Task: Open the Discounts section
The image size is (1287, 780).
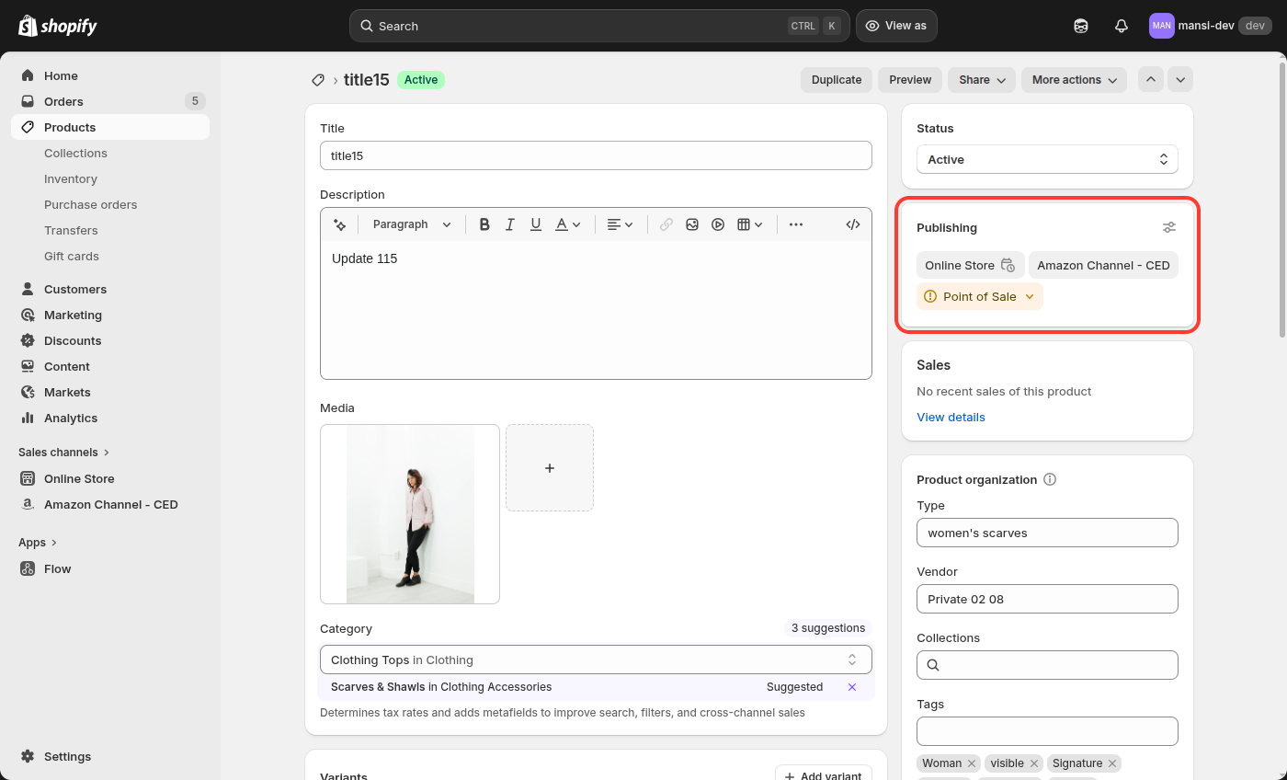Action: [110, 340]
